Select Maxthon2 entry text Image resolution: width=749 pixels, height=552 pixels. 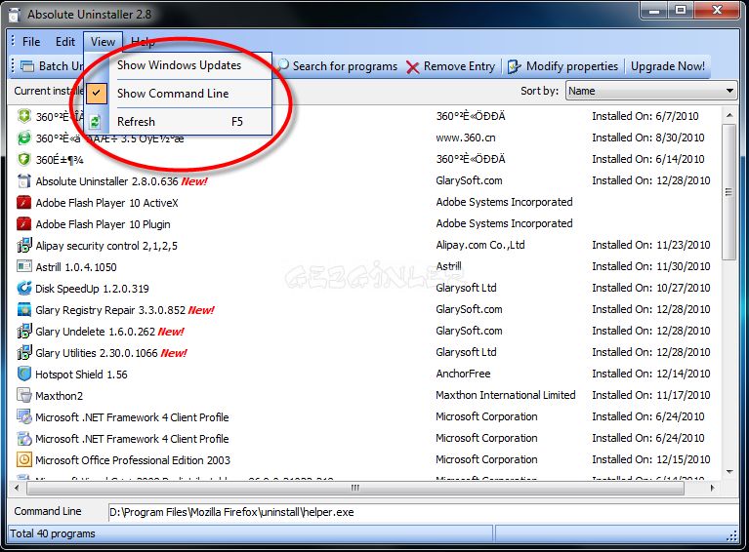[x=60, y=396]
